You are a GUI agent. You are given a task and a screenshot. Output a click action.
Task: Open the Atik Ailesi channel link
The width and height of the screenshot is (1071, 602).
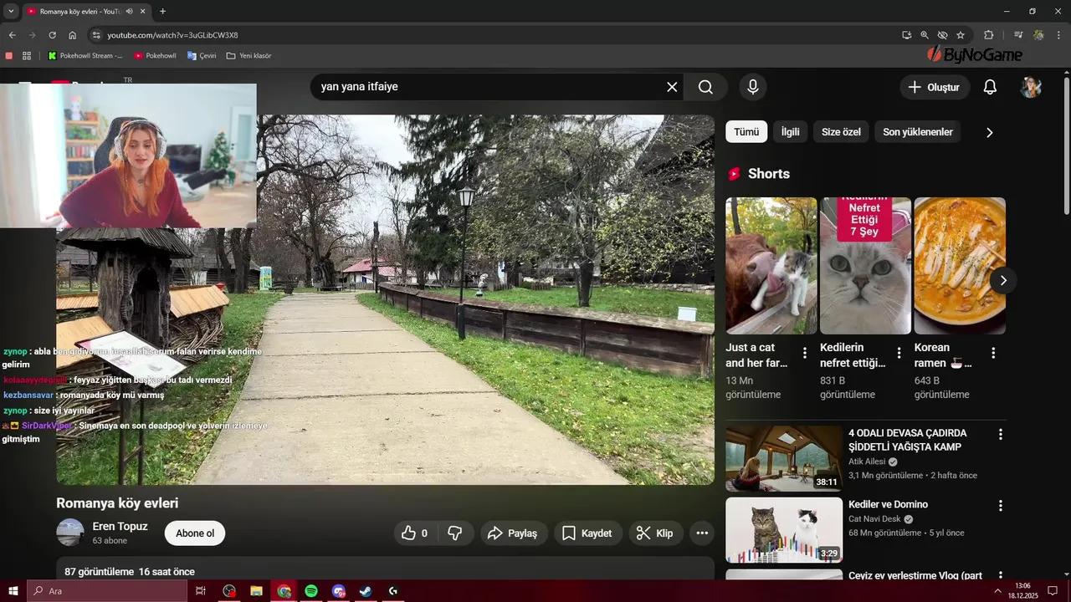click(x=867, y=462)
